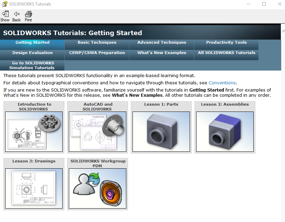Click the 'Lesson 2: Assemblies' title text
Screen dimensions: 285x222
pos(225,104)
